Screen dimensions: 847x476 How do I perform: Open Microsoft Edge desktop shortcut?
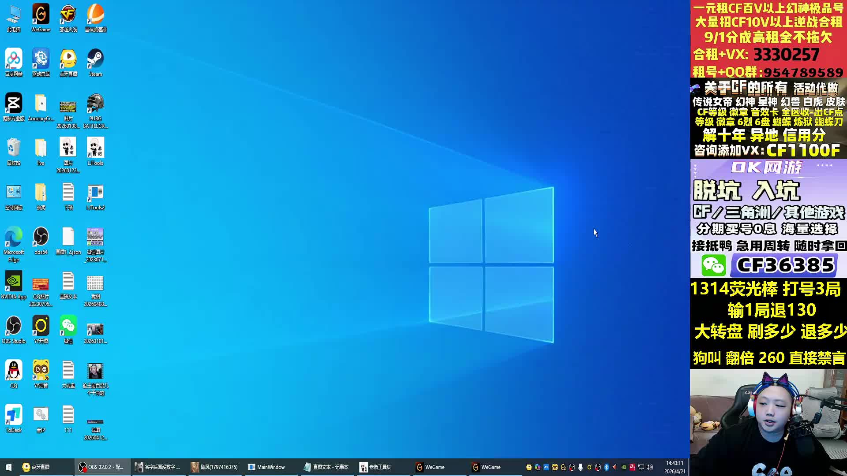coord(14,238)
